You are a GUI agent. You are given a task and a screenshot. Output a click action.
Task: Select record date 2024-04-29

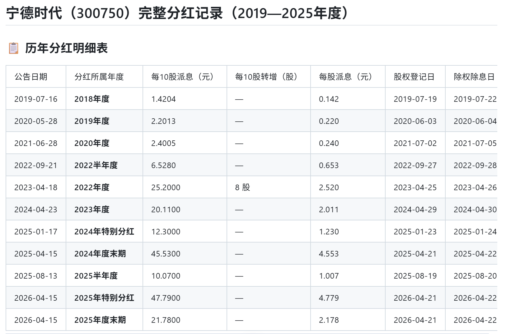point(415,209)
